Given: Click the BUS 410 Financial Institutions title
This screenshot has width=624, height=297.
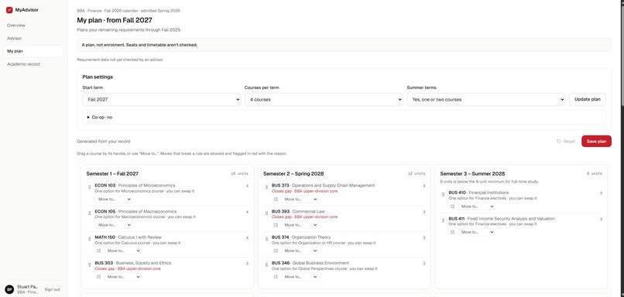Looking at the screenshot, I should (x=478, y=193).
